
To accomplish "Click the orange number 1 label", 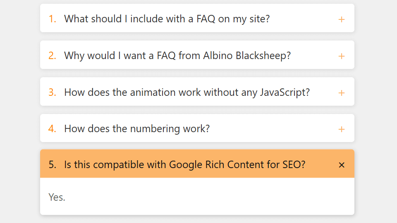I will 52,19.
